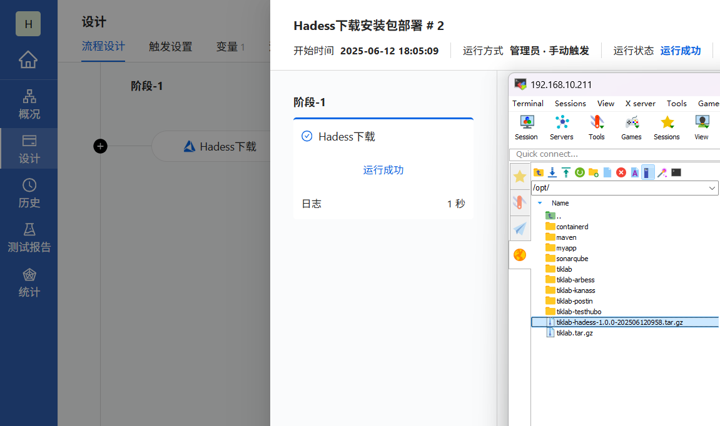Open the Sessions star toolbar button
The image size is (720, 426).
click(667, 127)
